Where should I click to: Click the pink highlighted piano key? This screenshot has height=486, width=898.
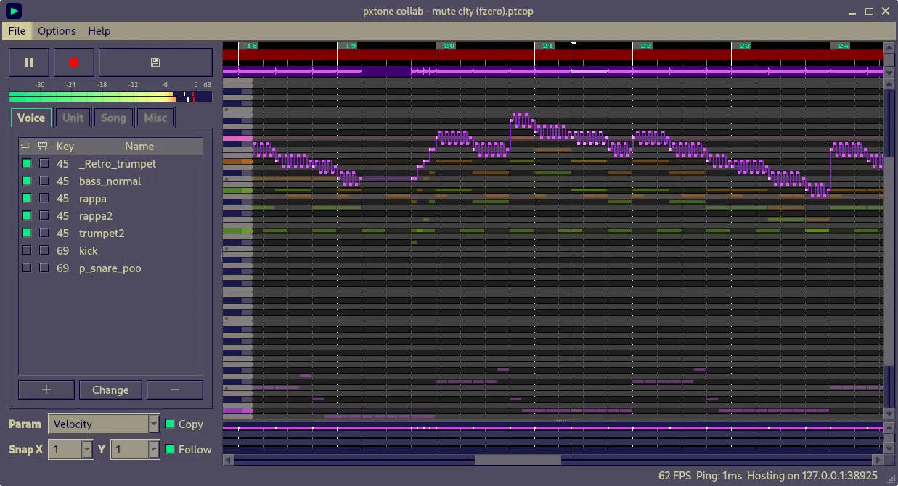(x=237, y=138)
